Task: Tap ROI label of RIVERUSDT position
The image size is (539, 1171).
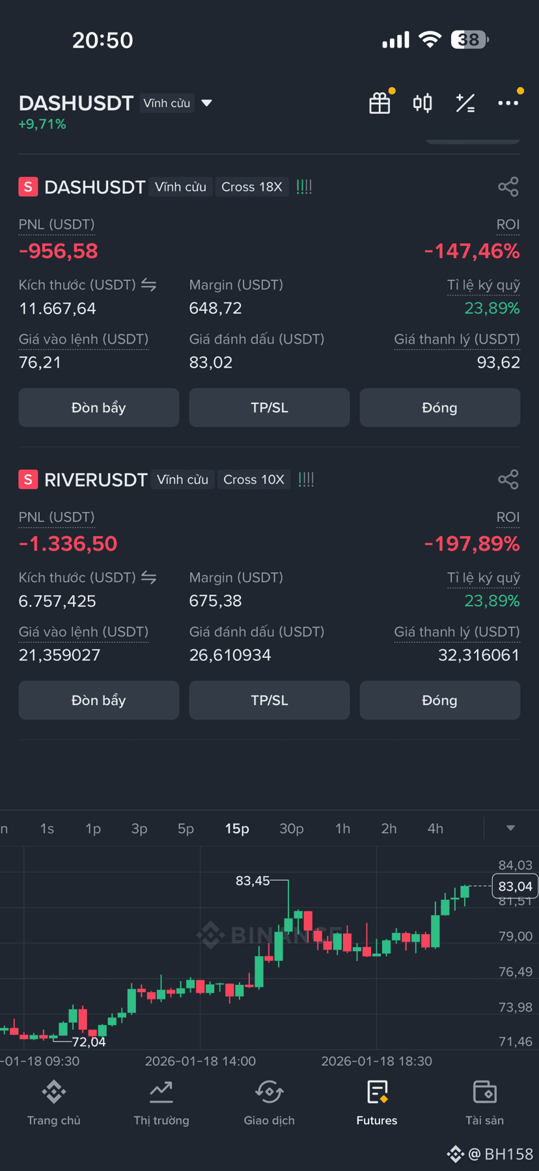Action: coord(508,517)
